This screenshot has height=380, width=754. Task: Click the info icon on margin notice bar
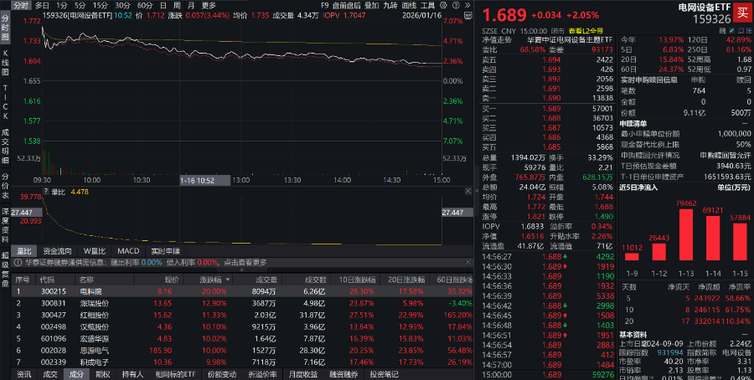pos(18,263)
